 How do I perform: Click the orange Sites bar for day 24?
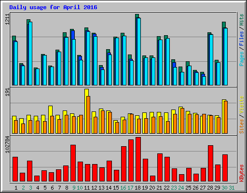coord(182,121)
